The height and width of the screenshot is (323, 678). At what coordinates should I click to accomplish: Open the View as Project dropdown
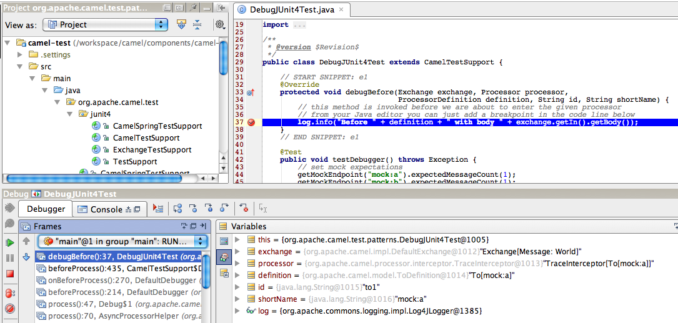pos(105,25)
